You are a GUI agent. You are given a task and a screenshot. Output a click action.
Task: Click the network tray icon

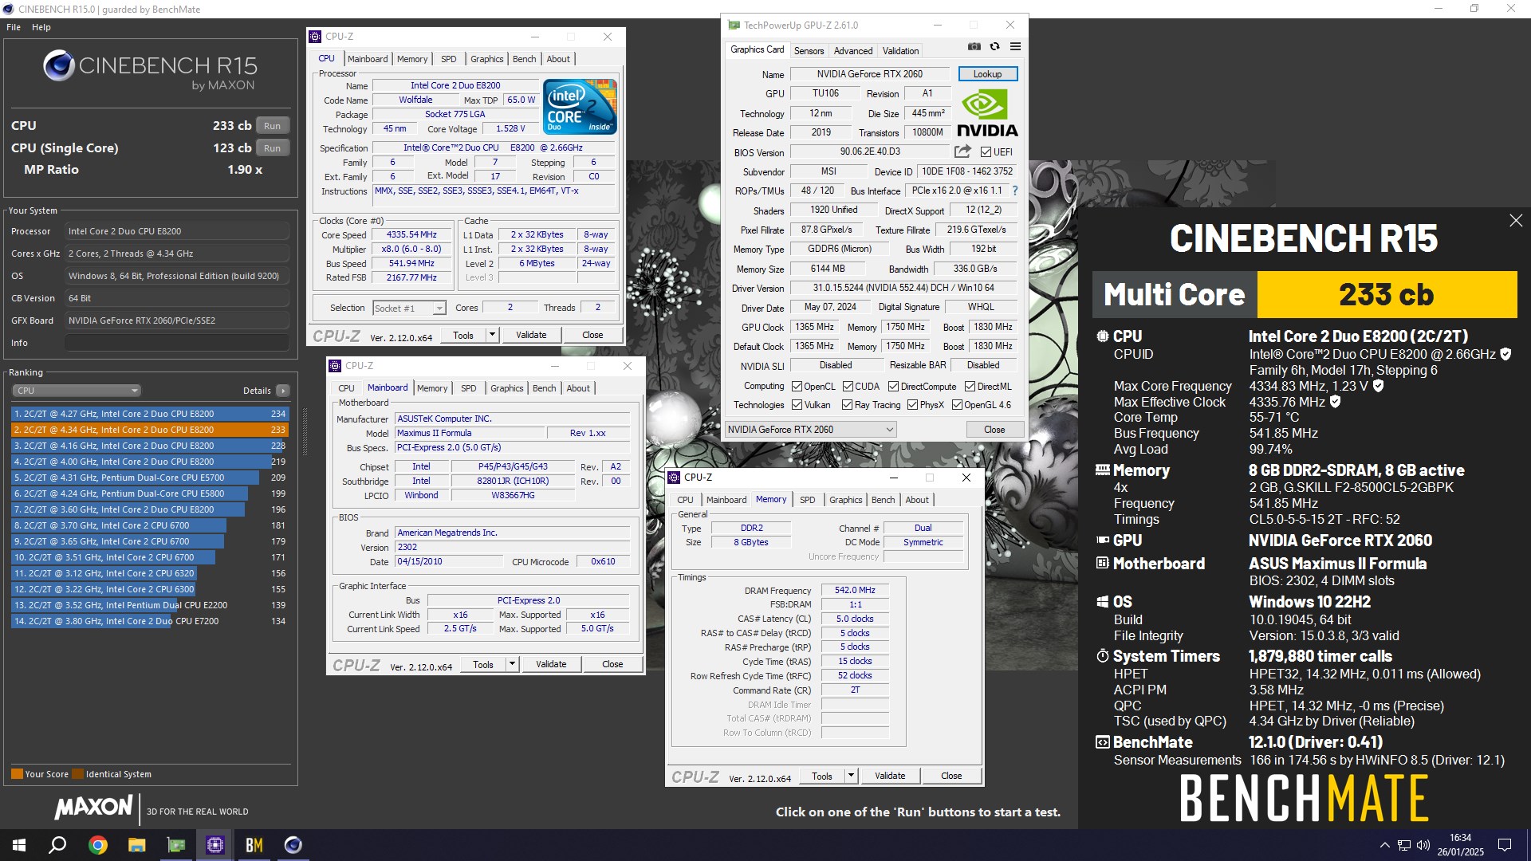tap(1404, 845)
